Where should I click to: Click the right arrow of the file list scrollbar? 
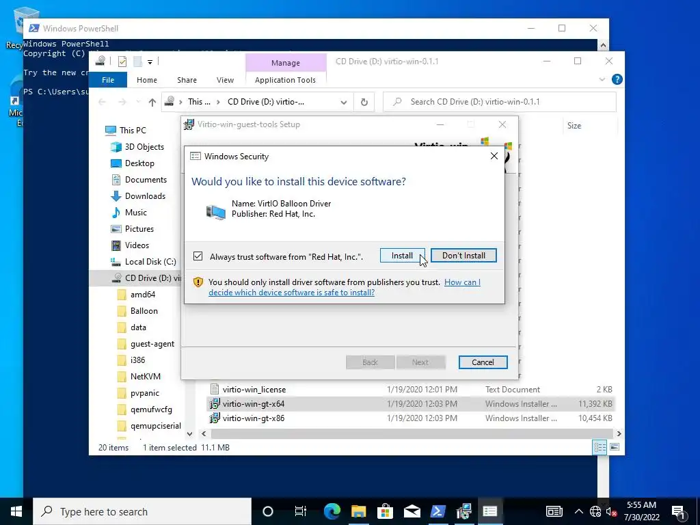[619, 433]
